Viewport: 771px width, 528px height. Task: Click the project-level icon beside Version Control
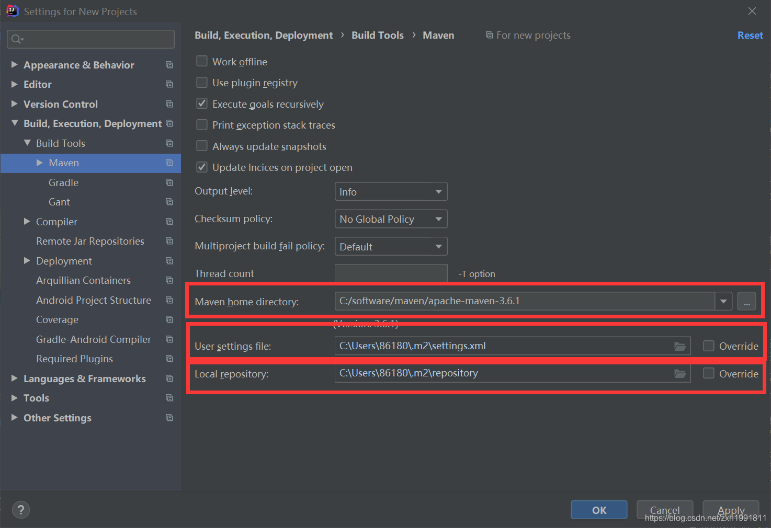point(169,104)
